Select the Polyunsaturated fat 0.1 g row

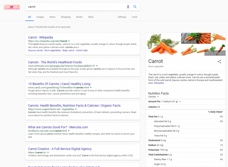pos(186,126)
